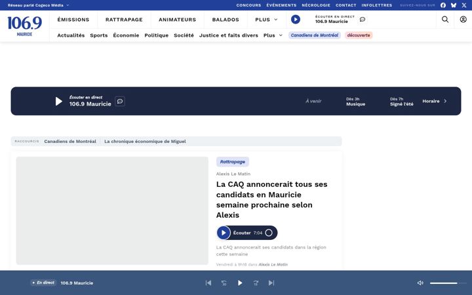472x295 pixels.
Task: Click the 106.9 Mauricie logo
Action: (24, 26)
